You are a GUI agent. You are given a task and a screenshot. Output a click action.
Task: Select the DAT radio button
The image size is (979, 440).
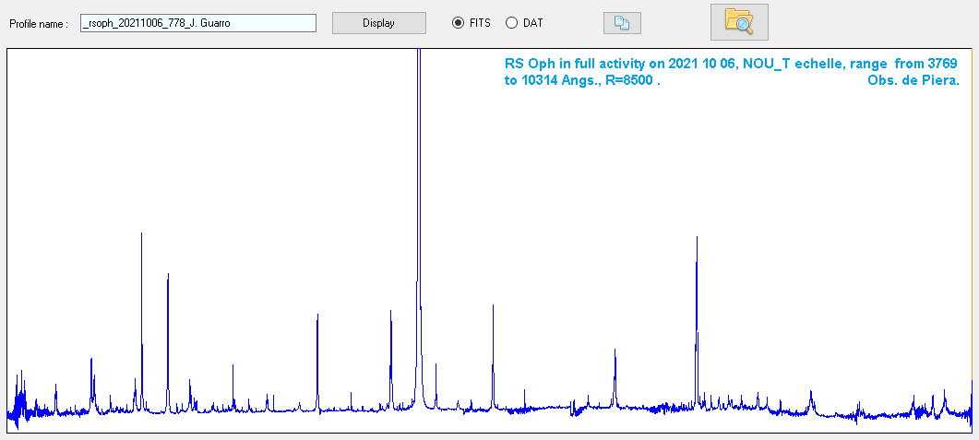click(x=511, y=23)
